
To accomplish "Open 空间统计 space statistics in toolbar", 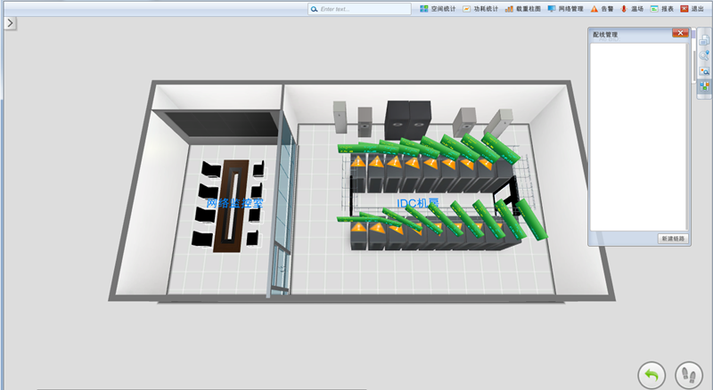I will [x=438, y=9].
